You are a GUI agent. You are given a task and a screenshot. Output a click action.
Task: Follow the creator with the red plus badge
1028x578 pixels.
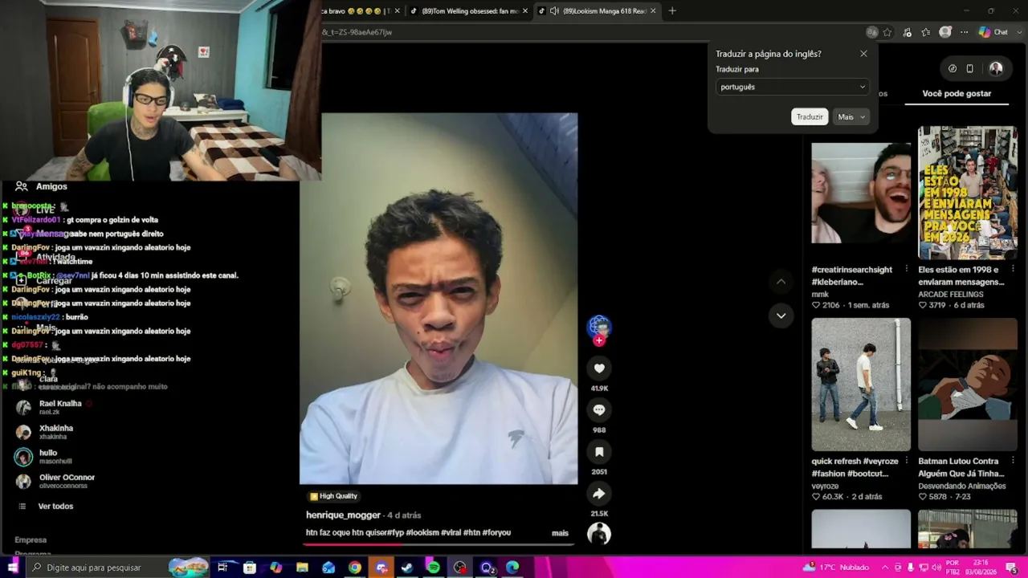[599, 340]
